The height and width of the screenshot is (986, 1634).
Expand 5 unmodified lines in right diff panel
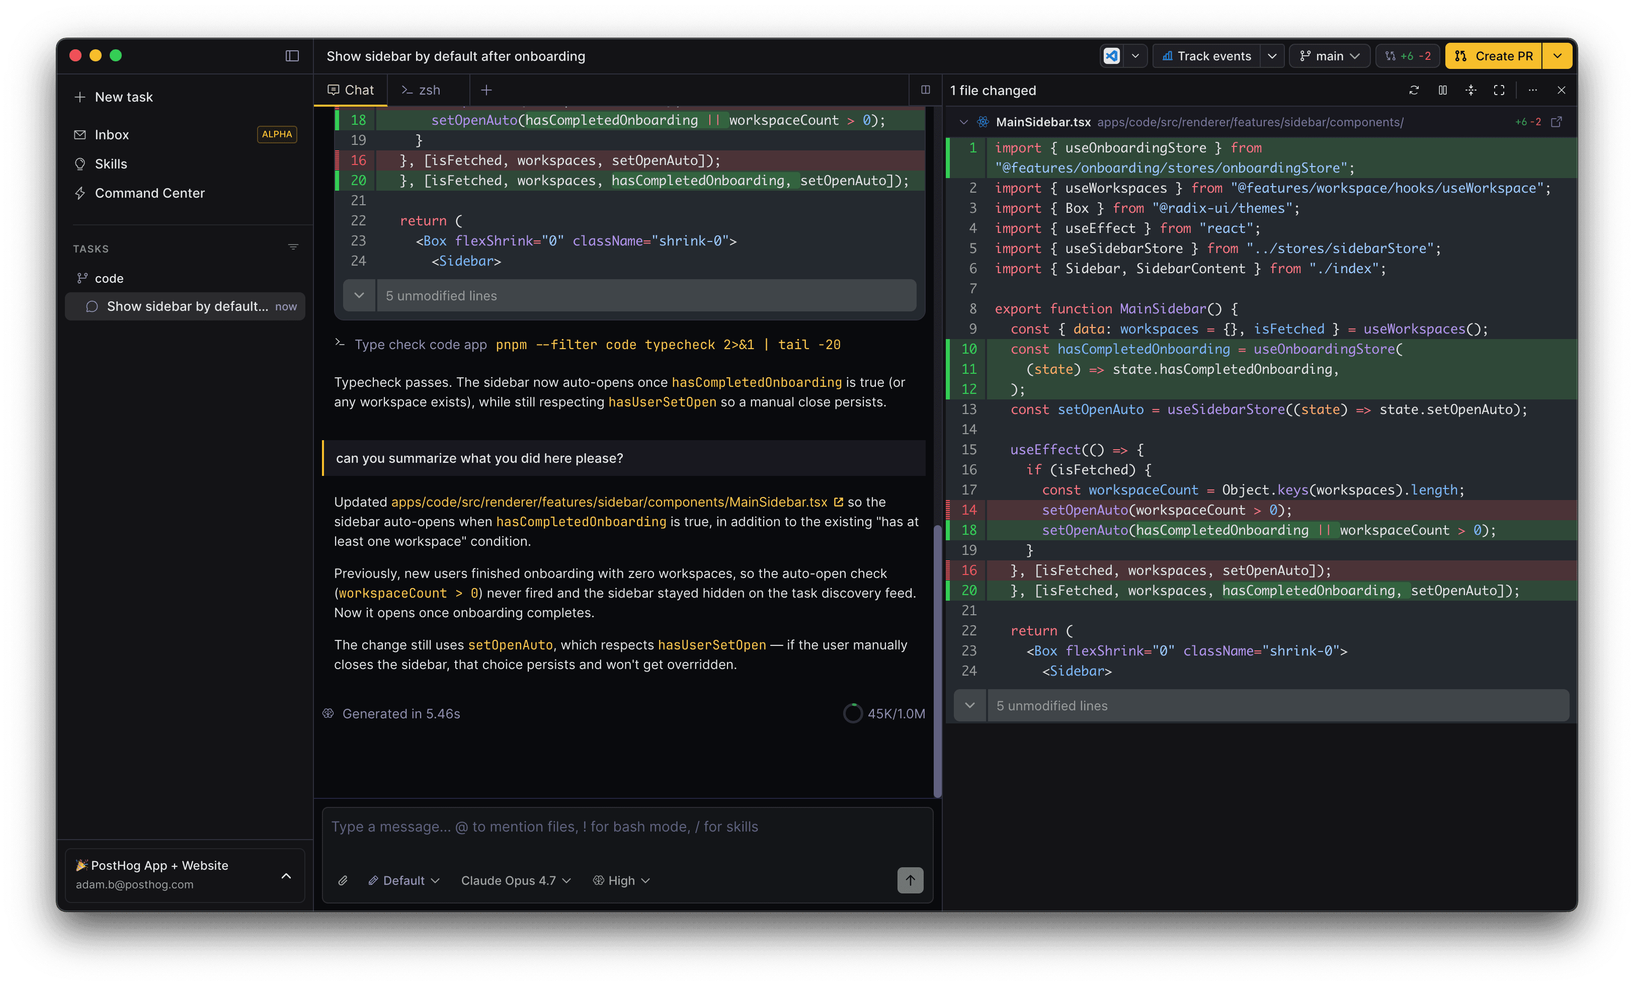tap(1261, 705)
